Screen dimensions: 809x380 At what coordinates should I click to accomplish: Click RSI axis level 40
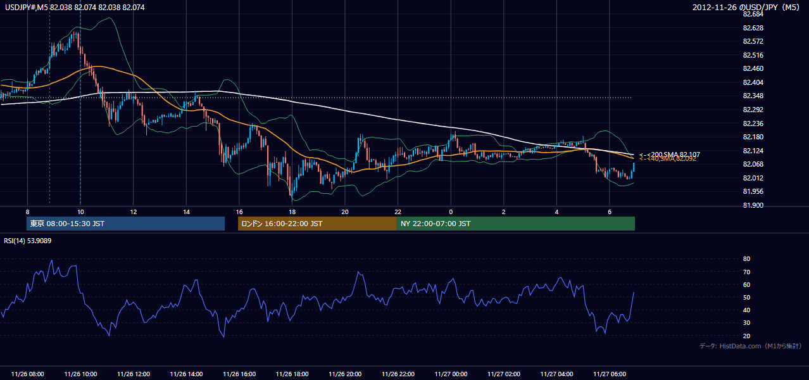(x=747, y=310)
